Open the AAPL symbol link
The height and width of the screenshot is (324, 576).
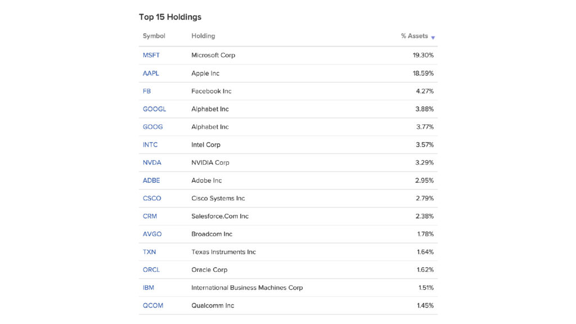tap(151, 73)
